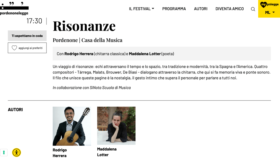The height and width of the screenshot is (159, 280).
Task: Open Rodrigo Herrera author name link
Action: point(60,153)
